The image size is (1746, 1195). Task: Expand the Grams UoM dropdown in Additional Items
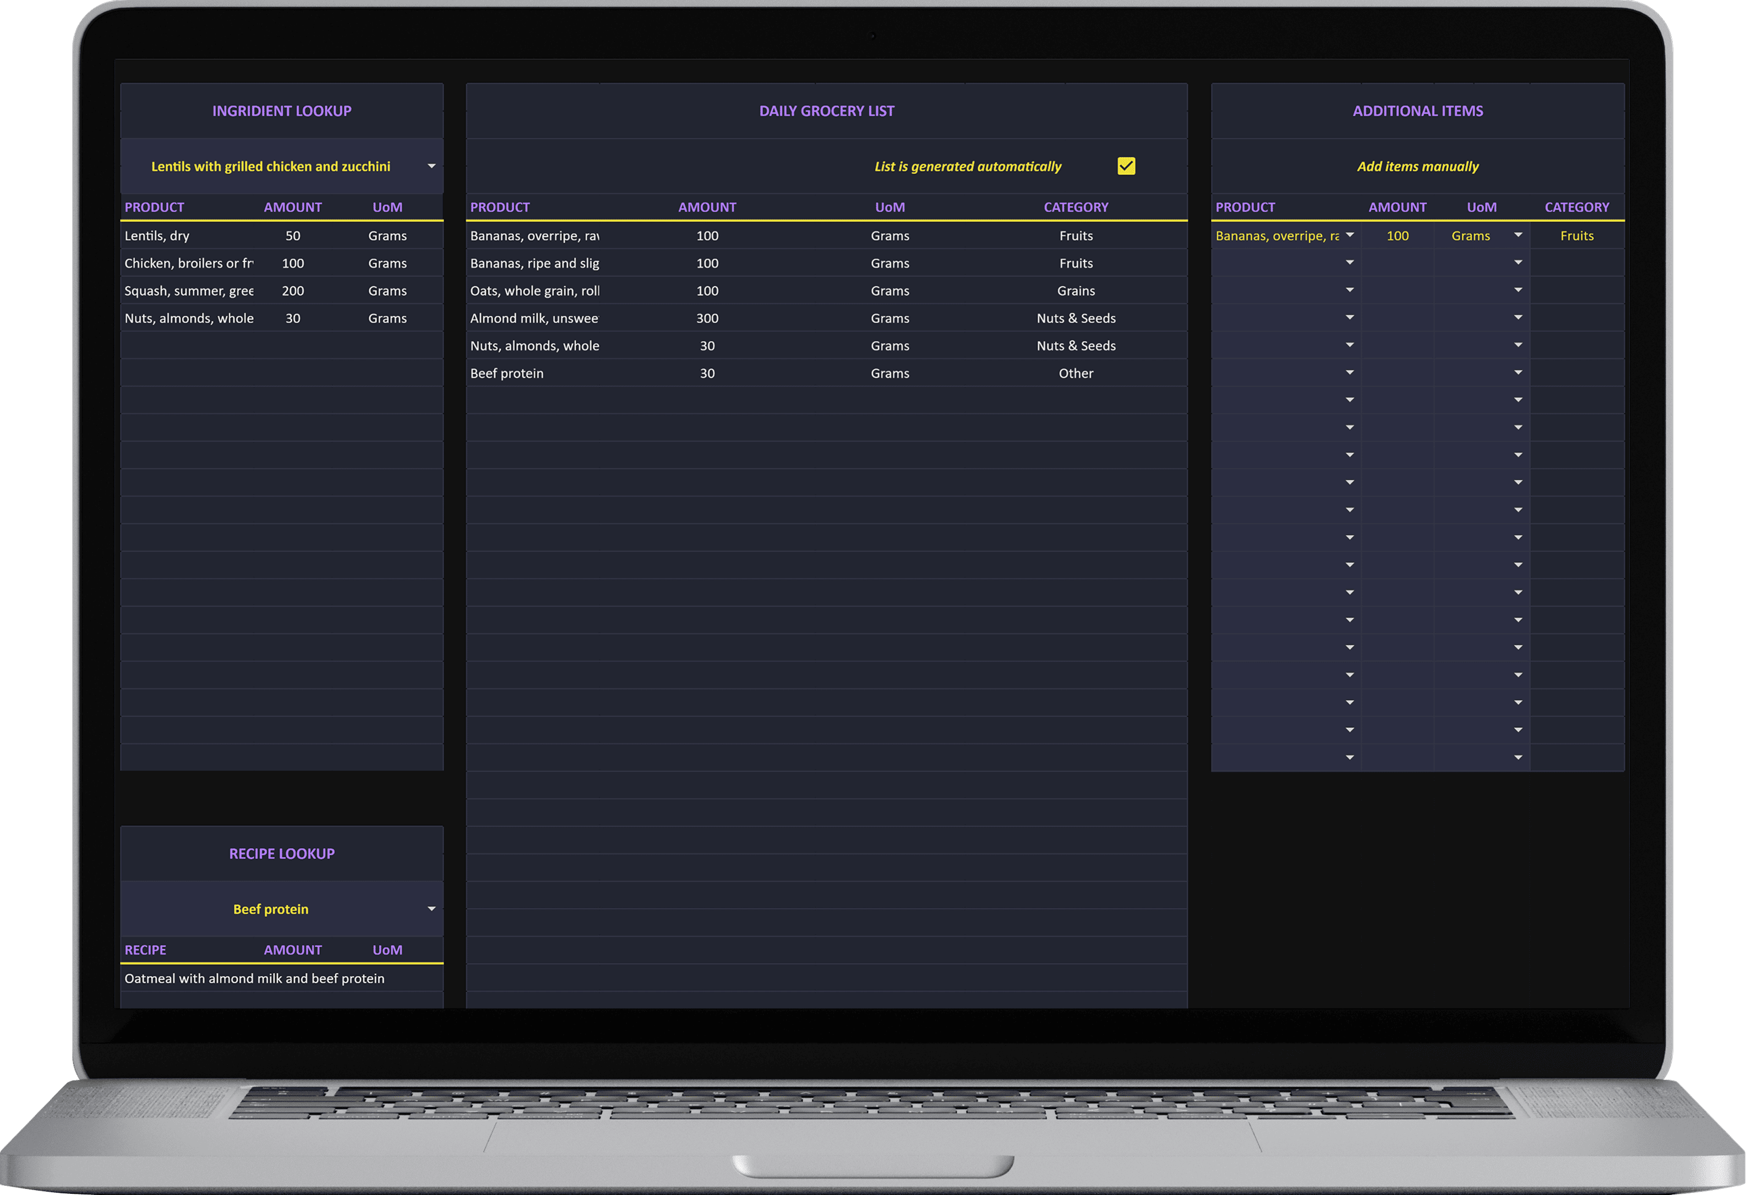coord(1518,235)
